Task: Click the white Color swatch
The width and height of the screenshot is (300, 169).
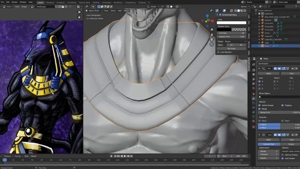Action: point(231,23)
